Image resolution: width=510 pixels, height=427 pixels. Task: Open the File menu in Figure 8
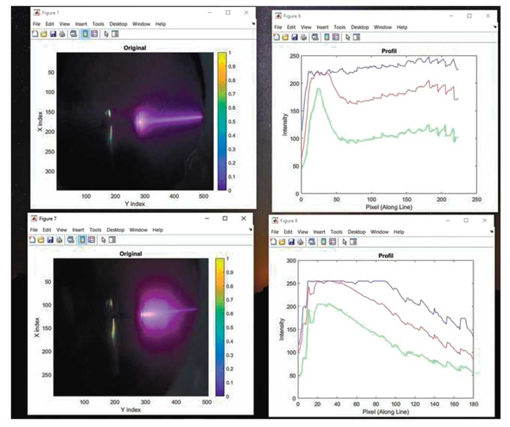(275, 232)
